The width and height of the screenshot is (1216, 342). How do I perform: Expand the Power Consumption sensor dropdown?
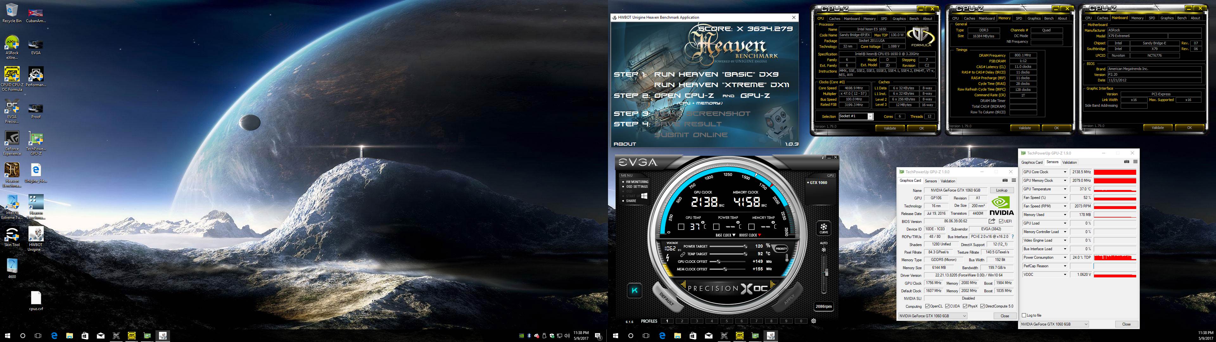point(1065,257)
